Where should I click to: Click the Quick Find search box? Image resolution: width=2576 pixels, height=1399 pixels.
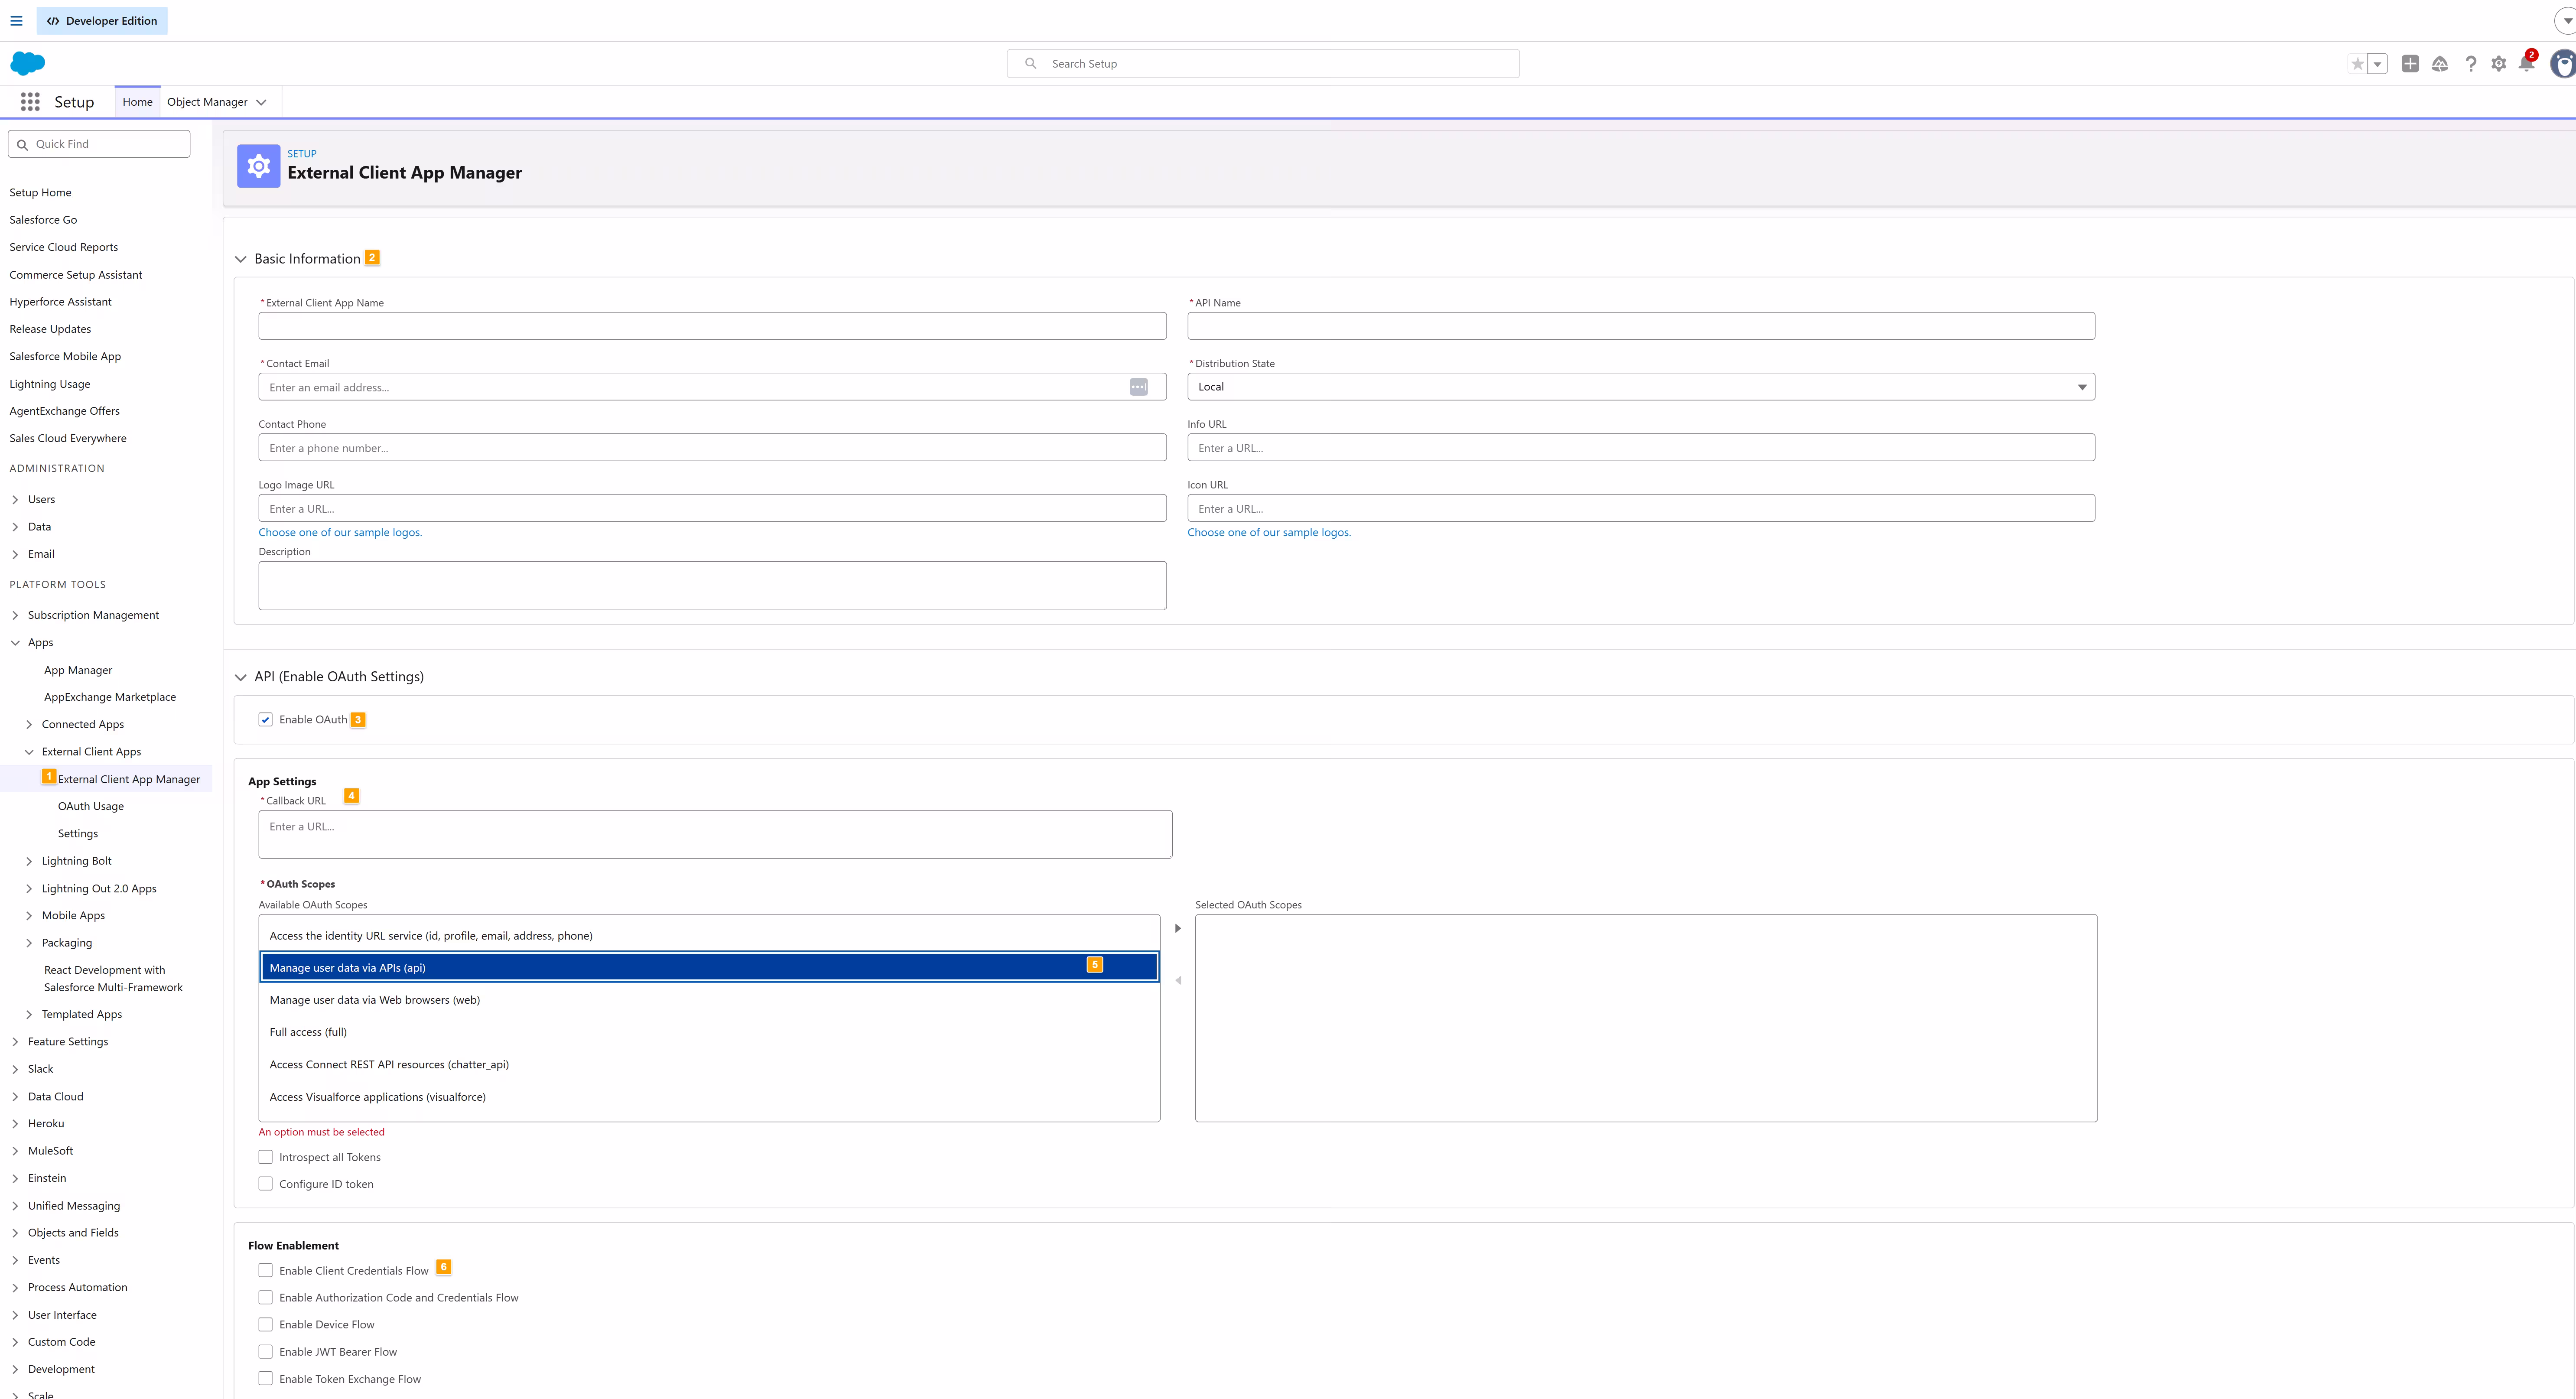[99, 144]
